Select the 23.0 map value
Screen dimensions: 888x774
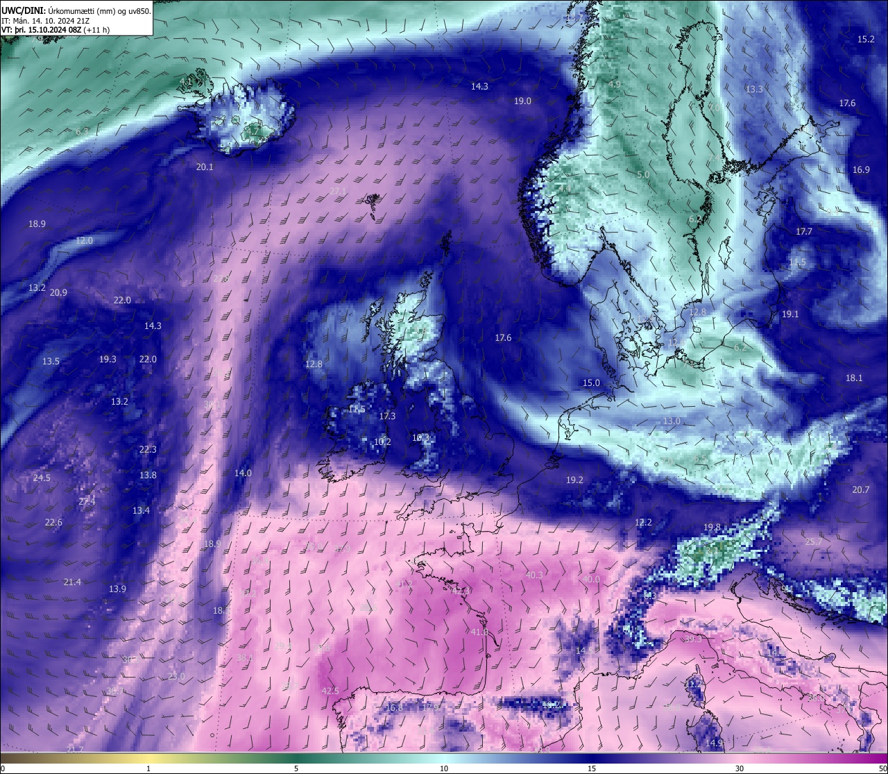point(176,677)
